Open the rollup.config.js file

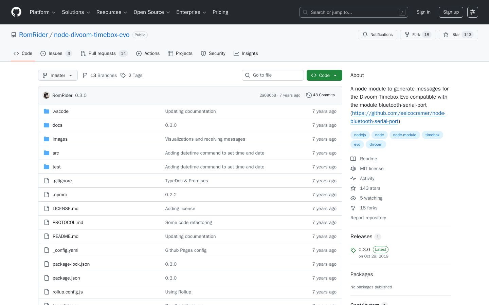click(x=68, y=292)
